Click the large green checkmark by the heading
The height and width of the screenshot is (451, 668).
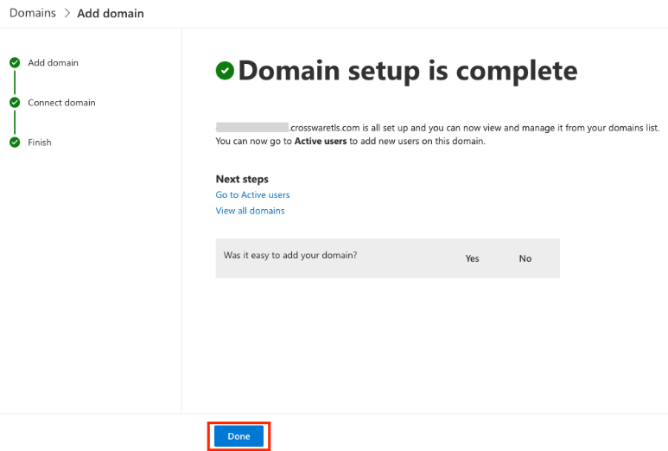click(225, 71)
